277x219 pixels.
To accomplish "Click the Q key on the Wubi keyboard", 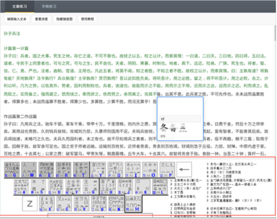I will pyautogui.click(x=12, y=170).
